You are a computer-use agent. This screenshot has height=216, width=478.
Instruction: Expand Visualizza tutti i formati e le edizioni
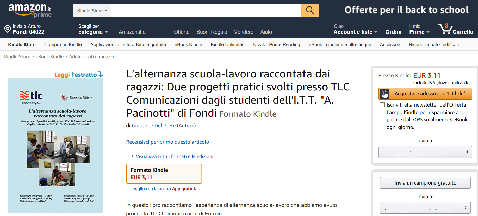tap(174, 156)
